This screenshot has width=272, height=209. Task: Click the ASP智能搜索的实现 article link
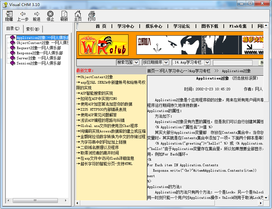(97, 93)
